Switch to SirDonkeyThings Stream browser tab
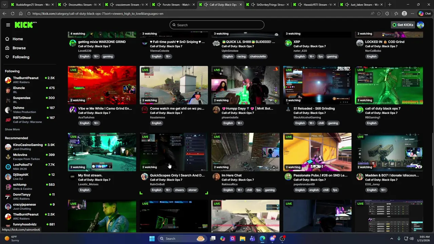Viewport: 434px width, 244px height. coord(267,5)
